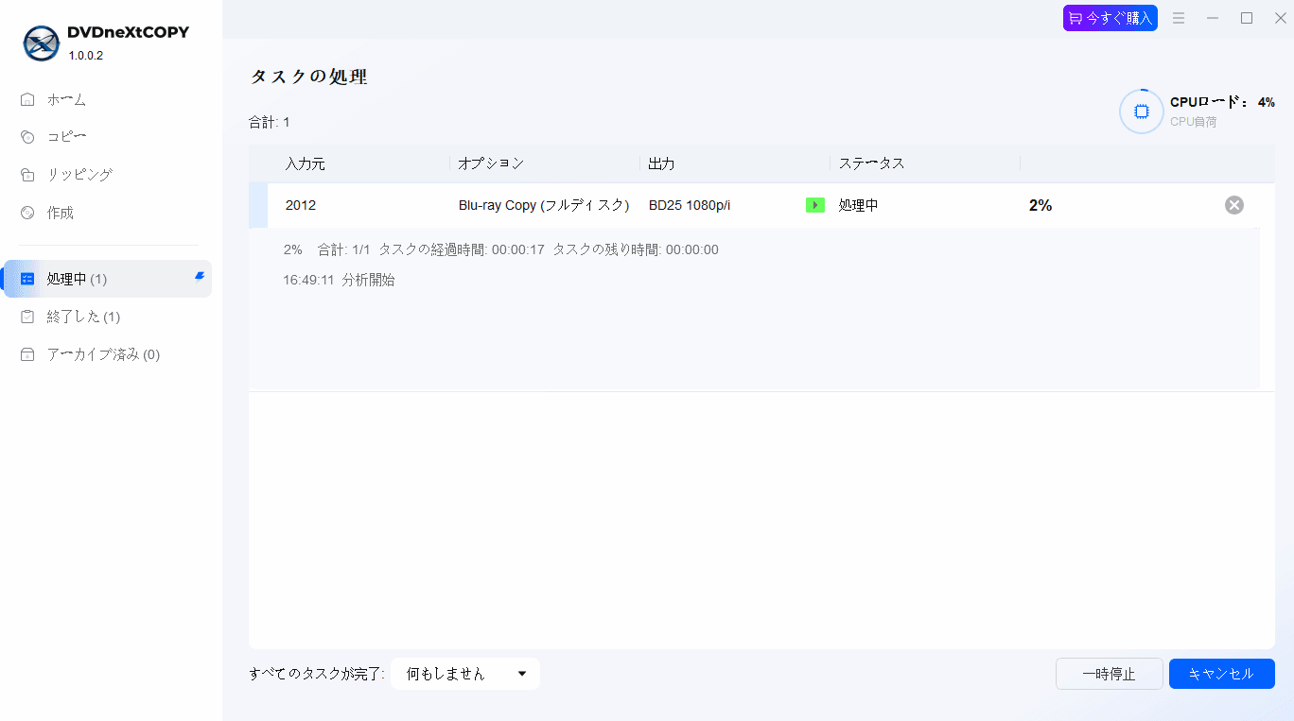Click the 合計: 1 count label
The width and height of the screenshot is (1294, 721).
(270, 122)
